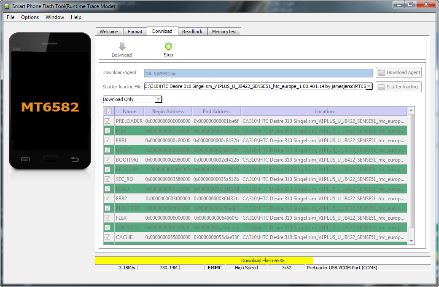
Task: Click CACHE end address 0x0000000055dae33f
Action: [216, 237]
